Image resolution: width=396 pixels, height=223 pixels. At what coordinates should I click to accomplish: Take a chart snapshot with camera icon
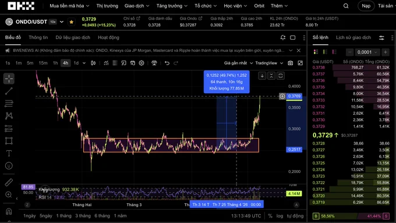coord(291,63)
